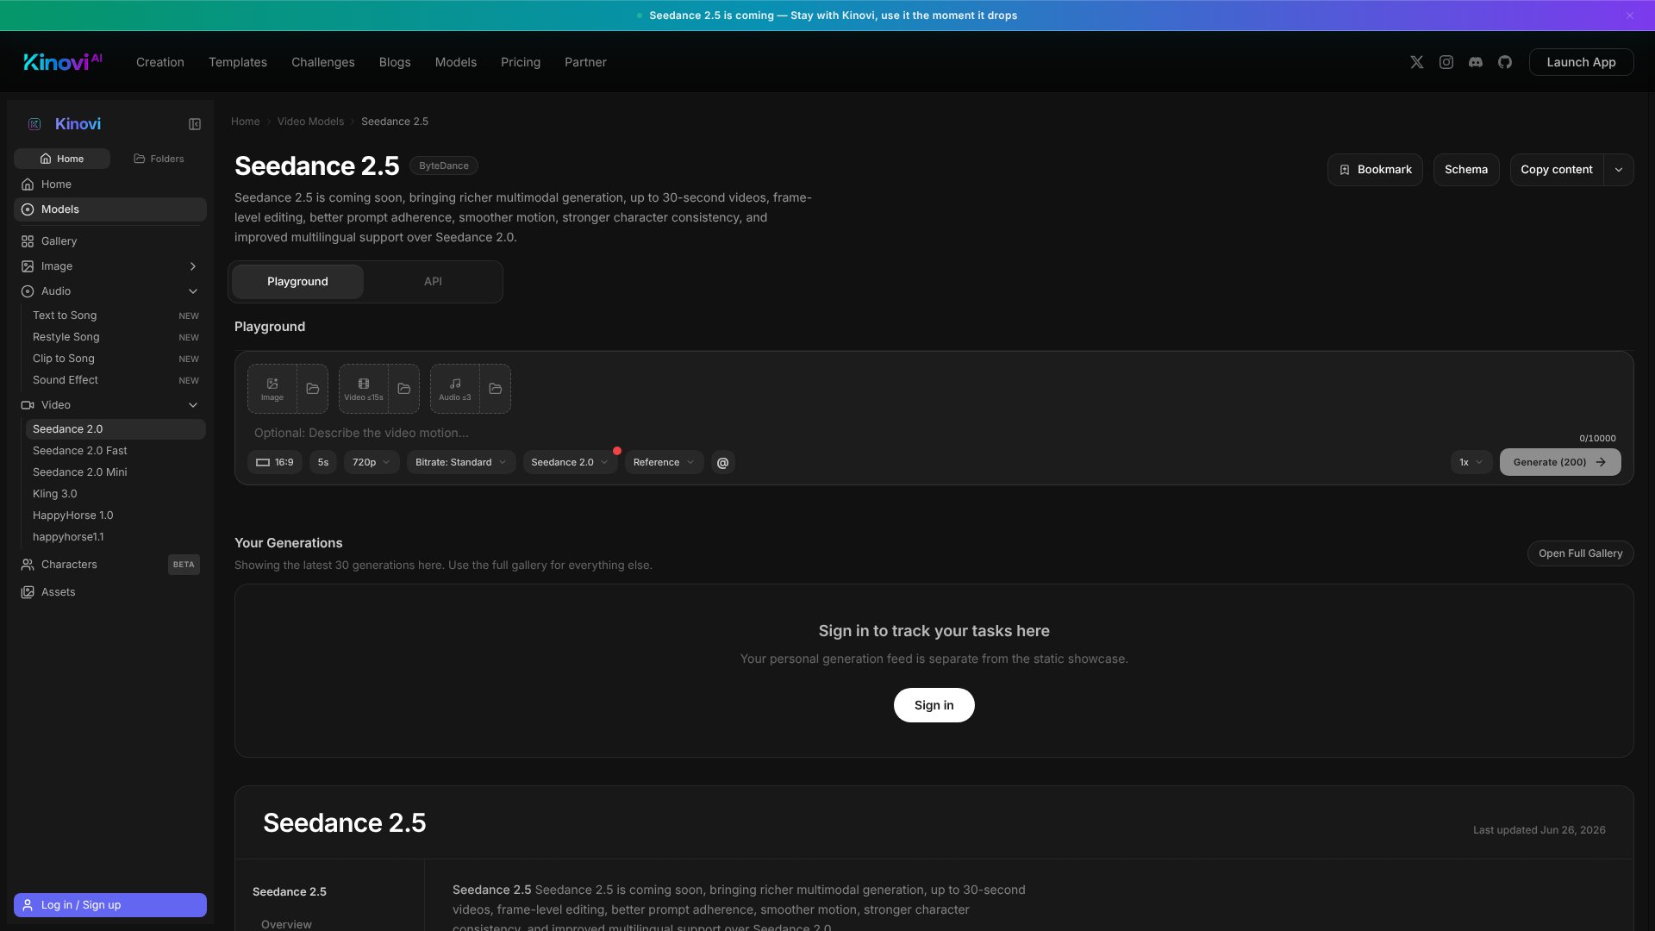
Task: Open the Discord social link
Action: (x=1476, y=62)
